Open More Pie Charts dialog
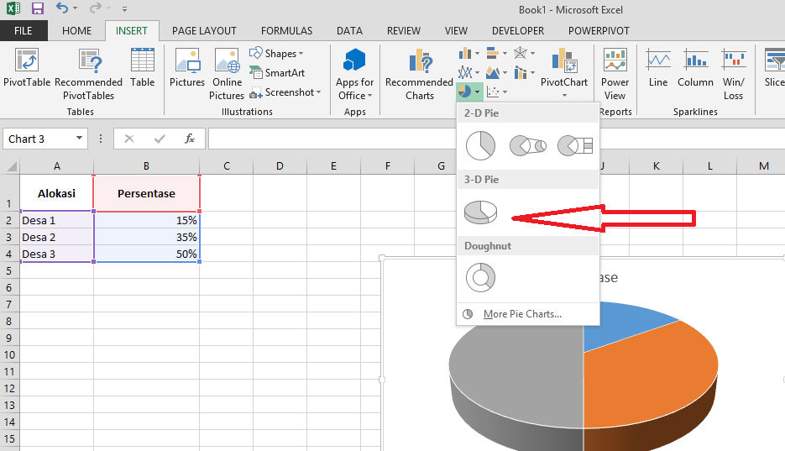Image resolution: width=785 pixels, height=451 pixels. [x=521, y=314]
